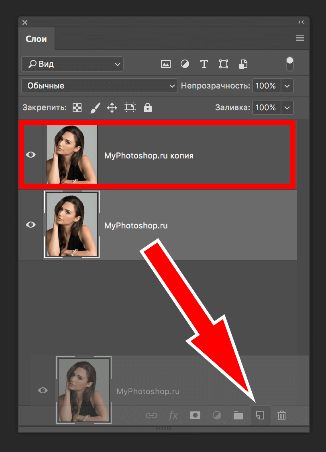
Task: Open the Обычные blend mode dropdown
Action: coord(99,86)
